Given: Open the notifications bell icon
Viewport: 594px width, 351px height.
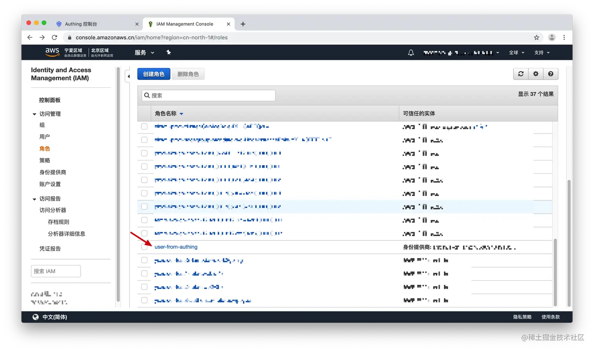Looking at the screenshot, I should [411, 53].
